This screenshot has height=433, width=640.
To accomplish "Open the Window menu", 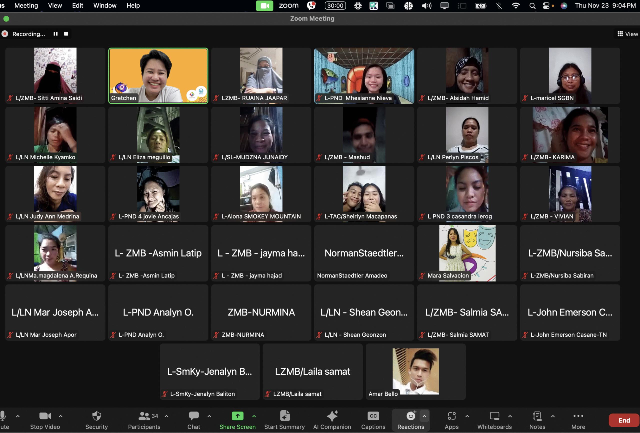I will pos(105,5).
